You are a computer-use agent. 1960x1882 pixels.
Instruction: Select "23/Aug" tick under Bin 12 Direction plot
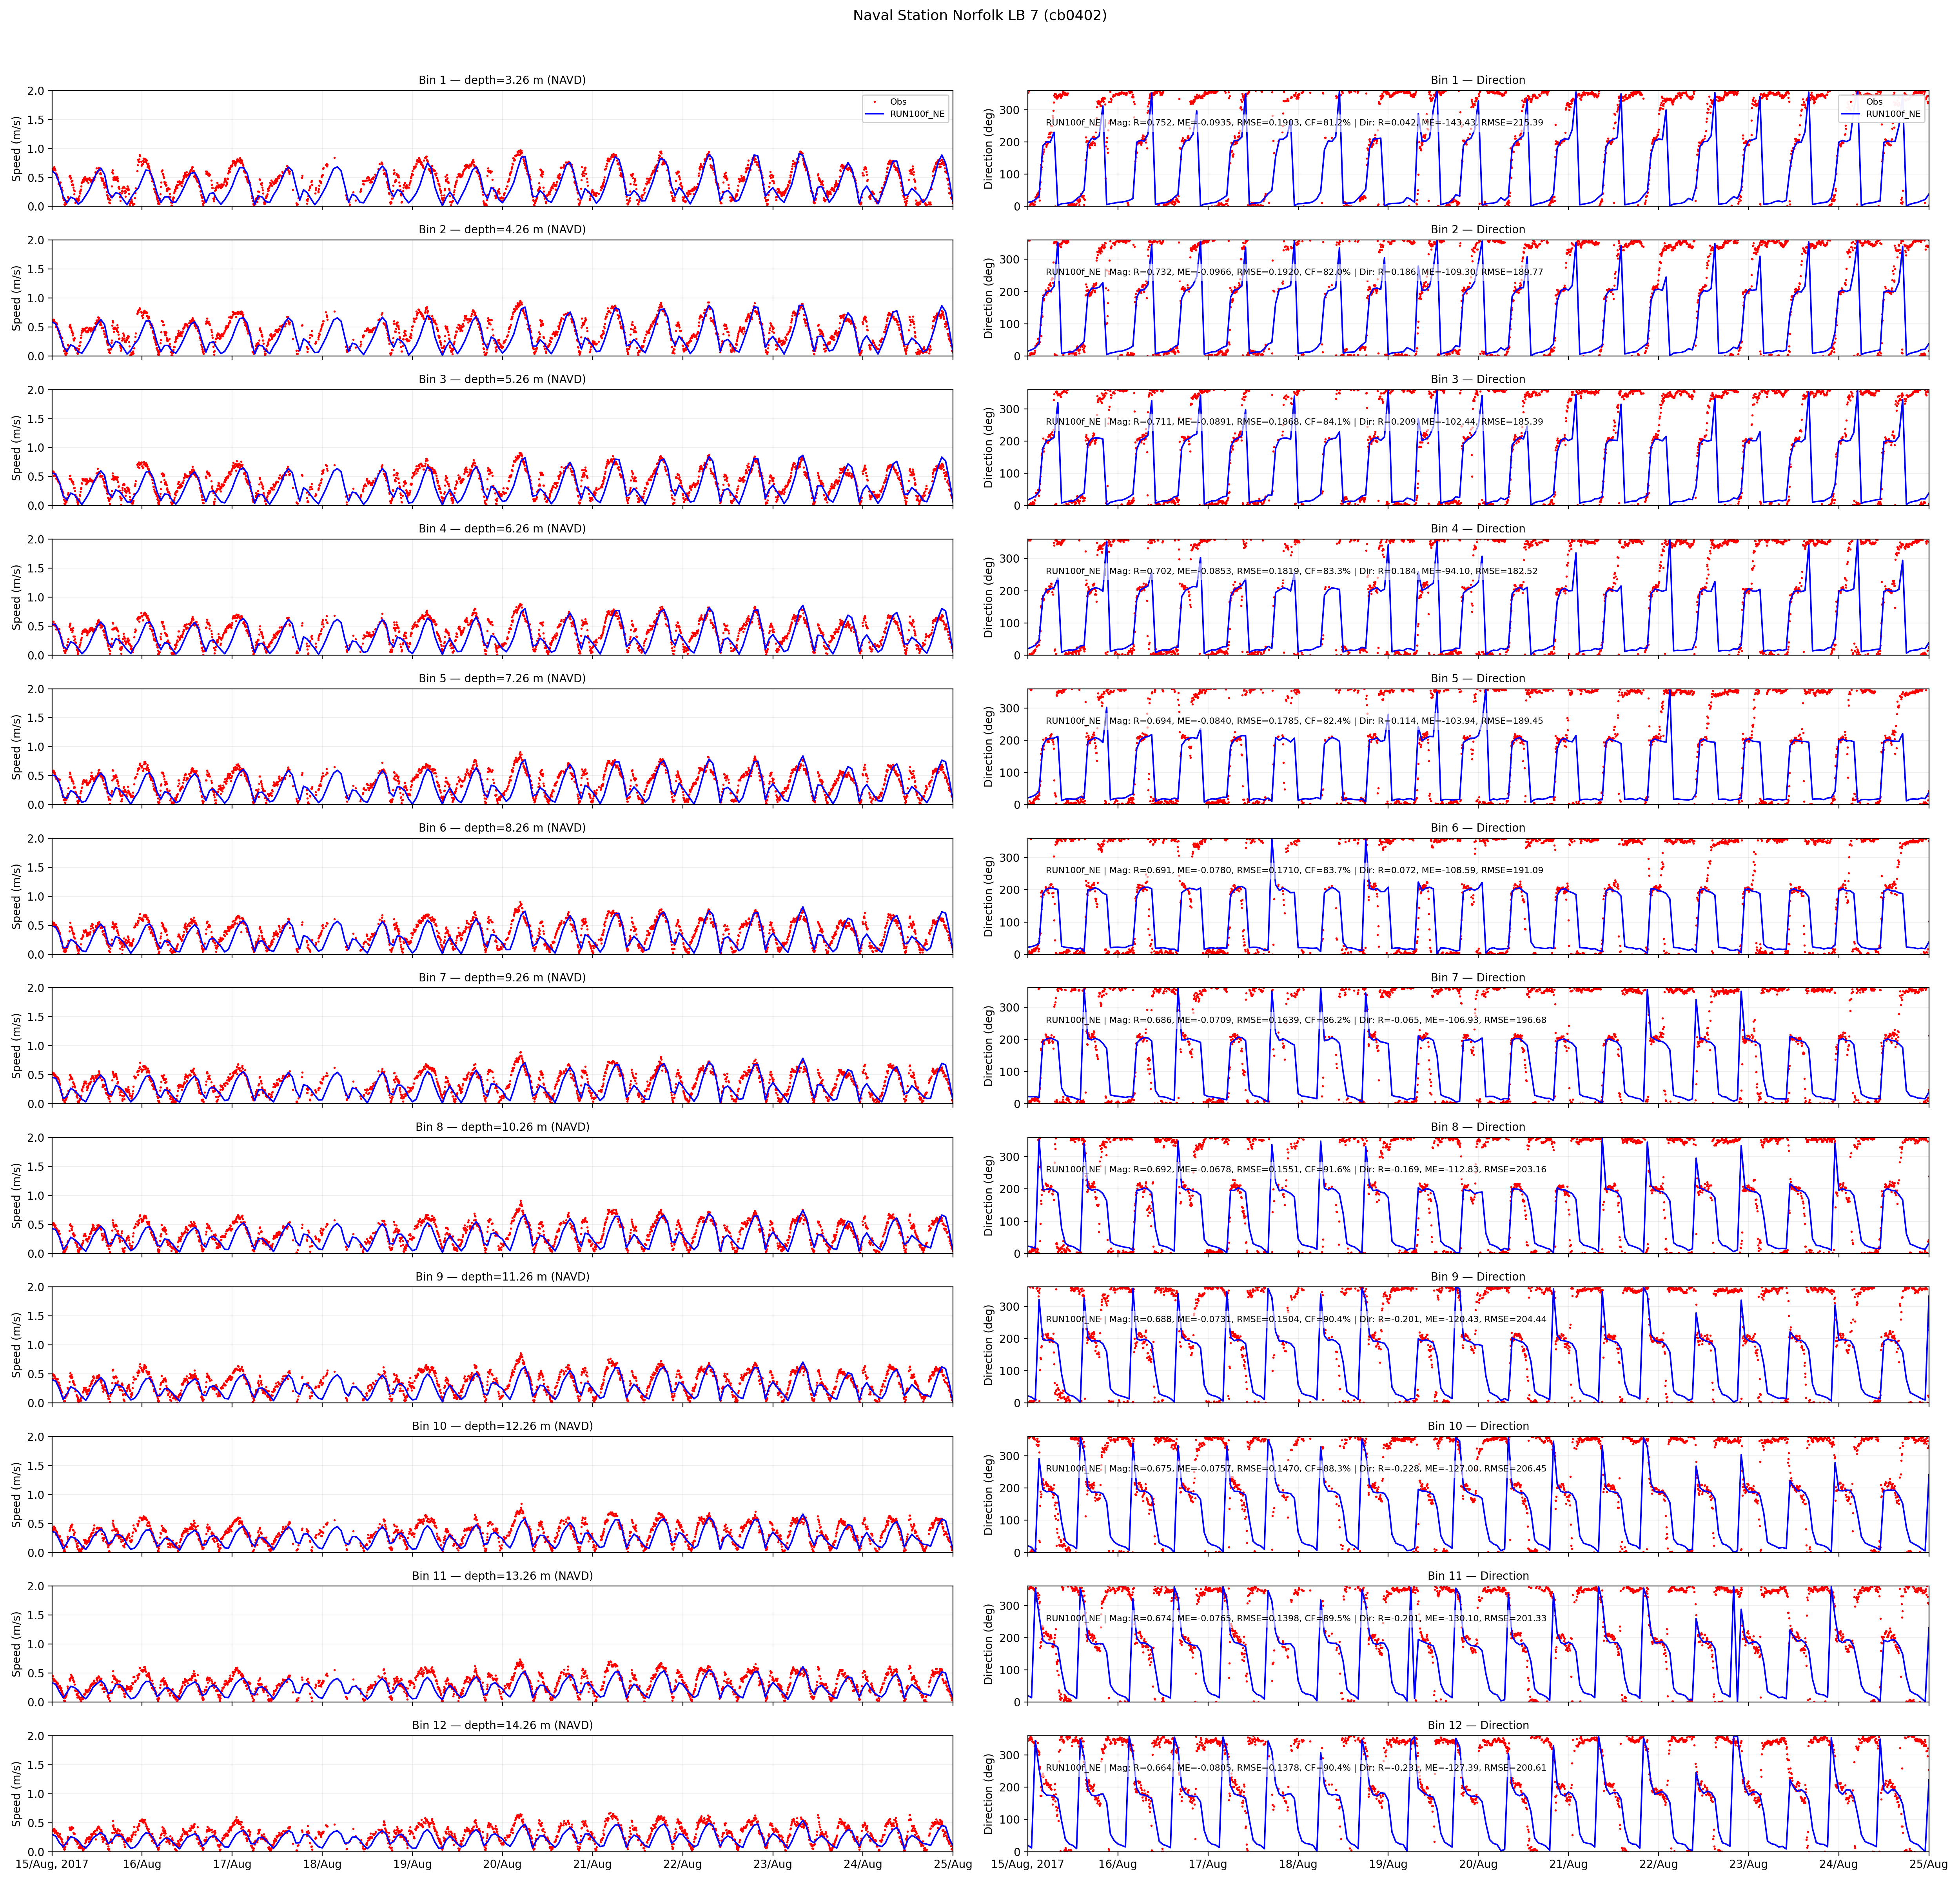(x=1748, y=1864)
